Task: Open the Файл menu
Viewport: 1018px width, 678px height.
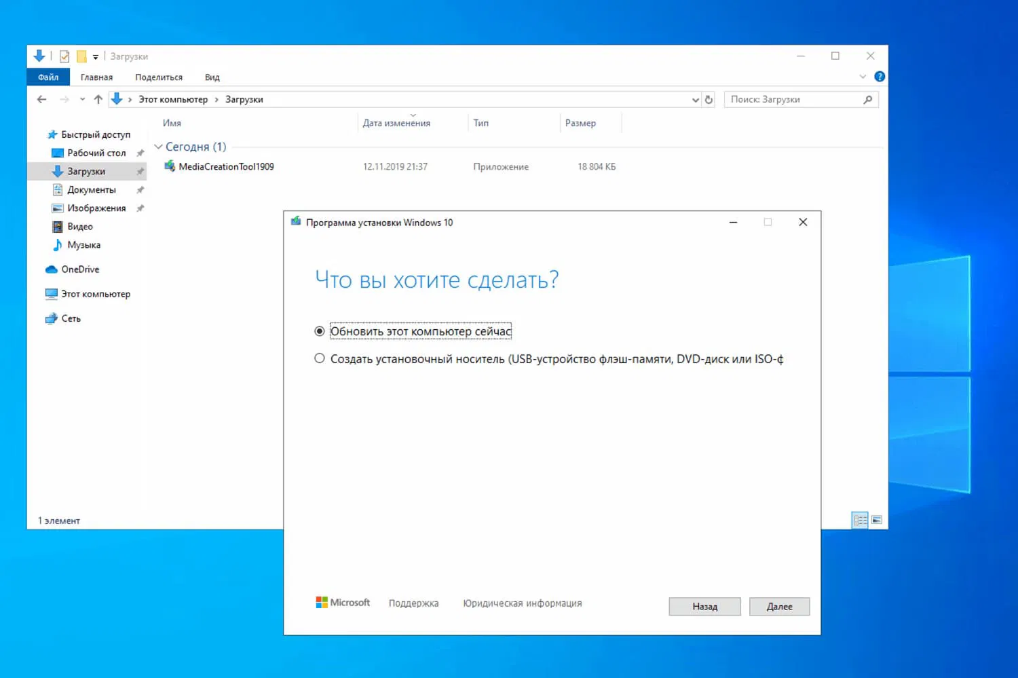Action: (48, 77)
